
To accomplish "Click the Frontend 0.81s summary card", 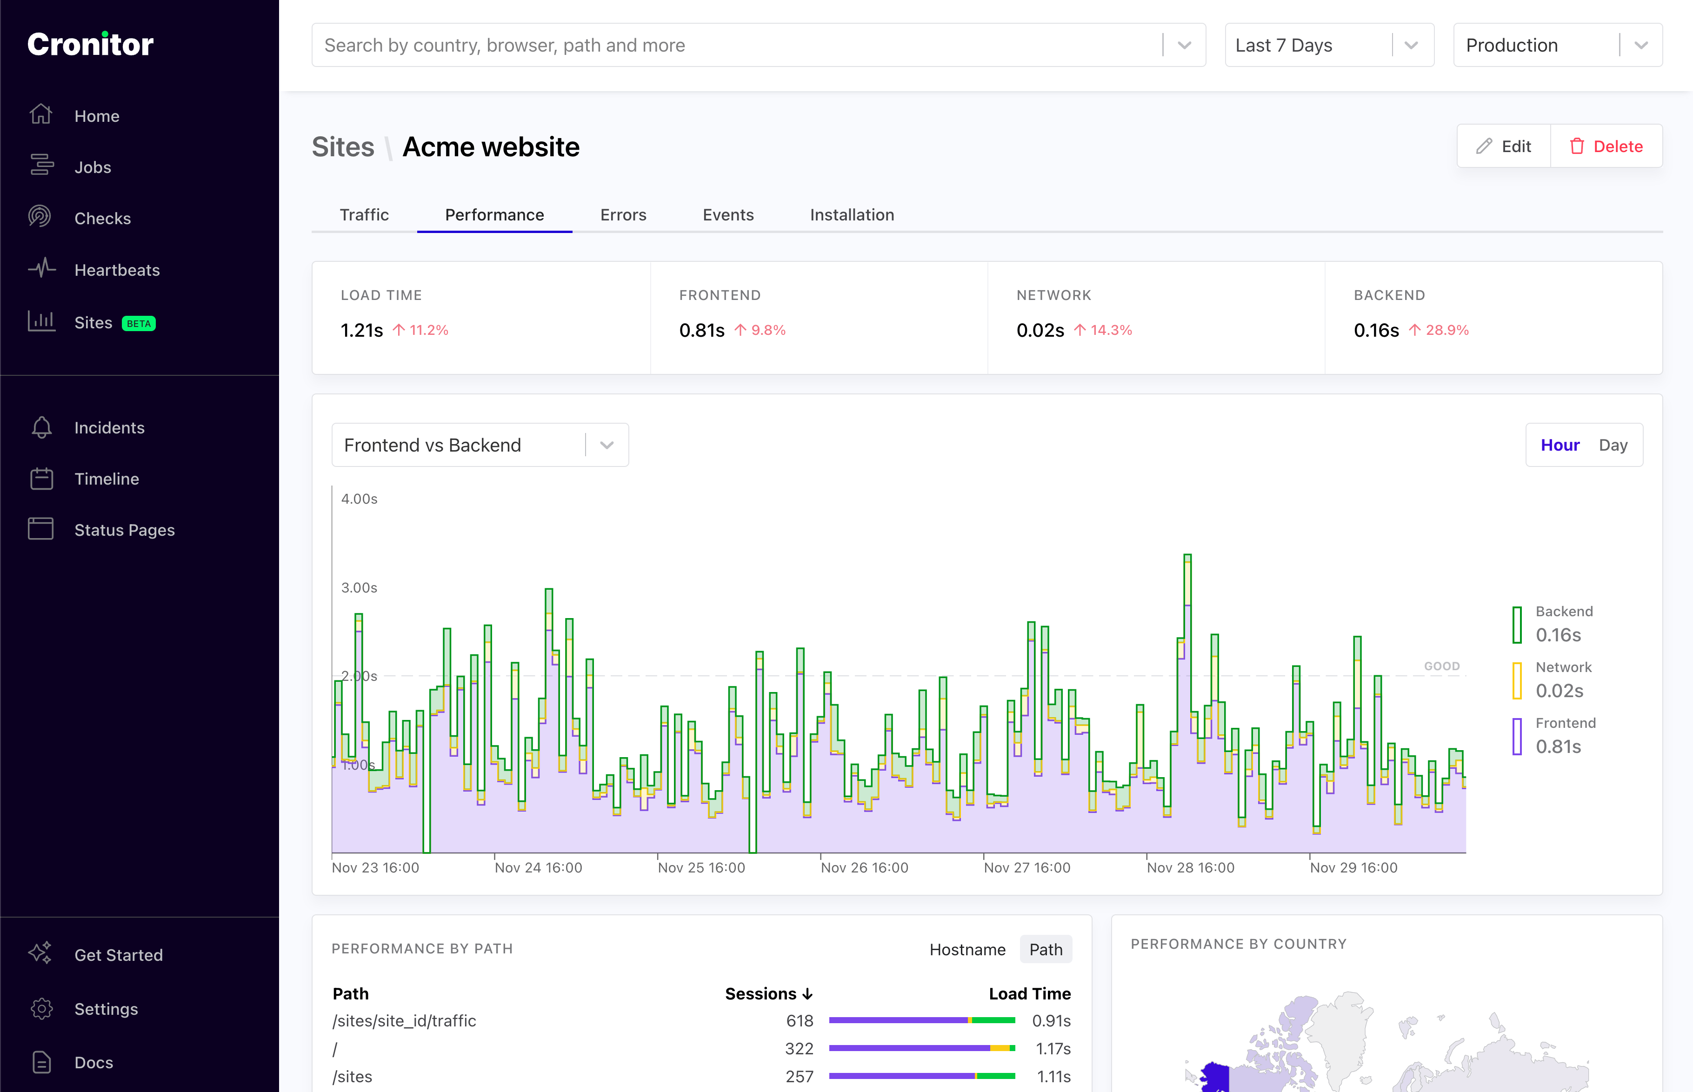I will tap(819, 318).
